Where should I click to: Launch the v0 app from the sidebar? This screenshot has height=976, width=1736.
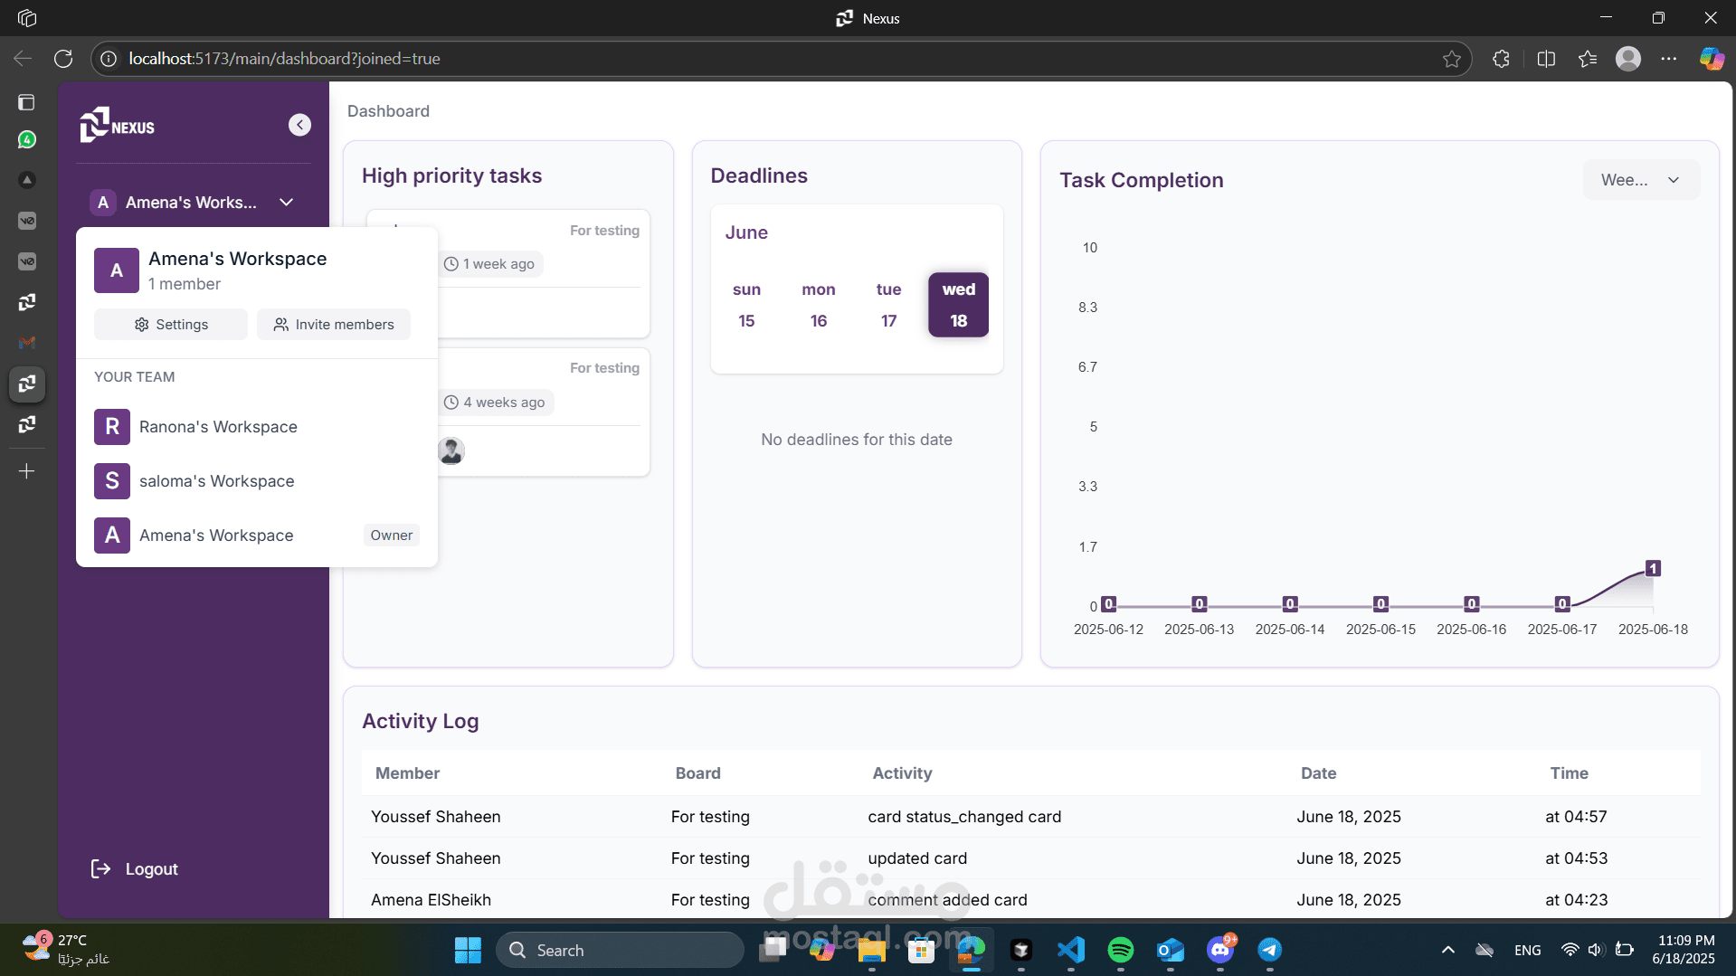[x=27, y=221]
